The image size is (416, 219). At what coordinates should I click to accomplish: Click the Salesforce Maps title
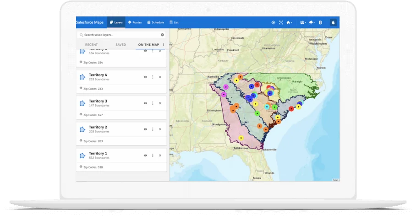(x=90, y=22)
